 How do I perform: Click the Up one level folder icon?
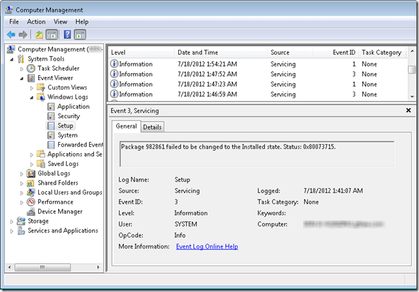pos(39,34)
